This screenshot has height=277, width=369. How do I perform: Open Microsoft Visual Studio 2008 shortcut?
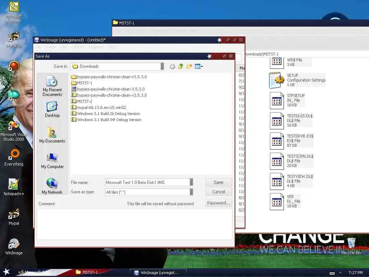[x=14, y=131]
